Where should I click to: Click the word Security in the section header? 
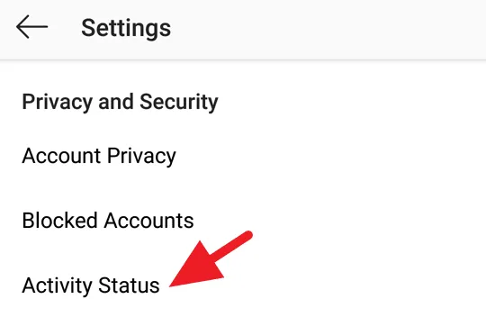coord(179,102)
